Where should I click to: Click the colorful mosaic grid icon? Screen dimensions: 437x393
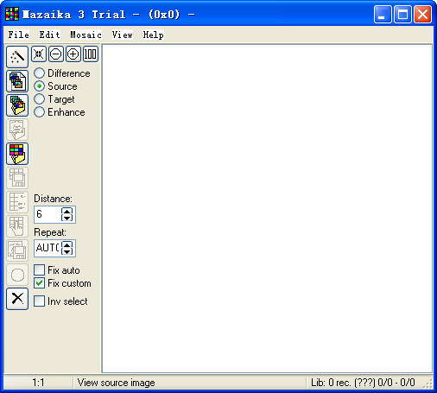click(x=17, y=154)
